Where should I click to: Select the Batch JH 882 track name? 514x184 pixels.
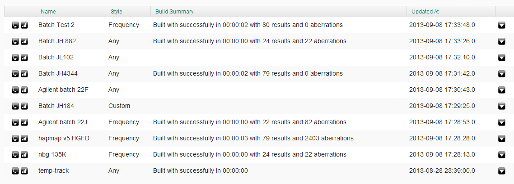[57, 41]
